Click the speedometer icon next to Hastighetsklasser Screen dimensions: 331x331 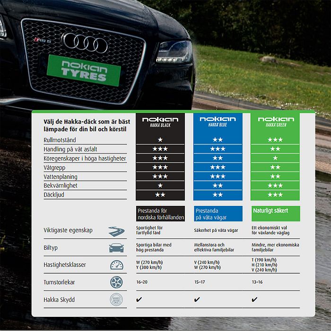tap(117, 265)
